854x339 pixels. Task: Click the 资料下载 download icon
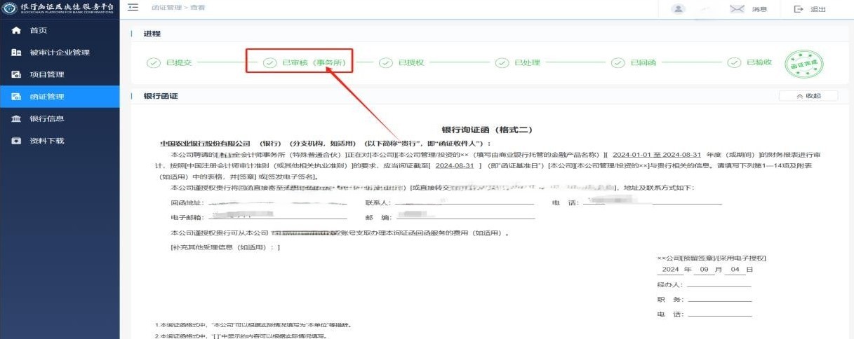point(16,141)
